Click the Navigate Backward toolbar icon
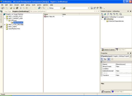This screenshot has height=96, width=132. 39,8
